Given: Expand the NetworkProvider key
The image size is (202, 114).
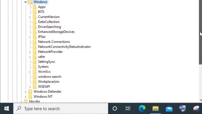Looking at the screenshot, I should coord(30,52).
